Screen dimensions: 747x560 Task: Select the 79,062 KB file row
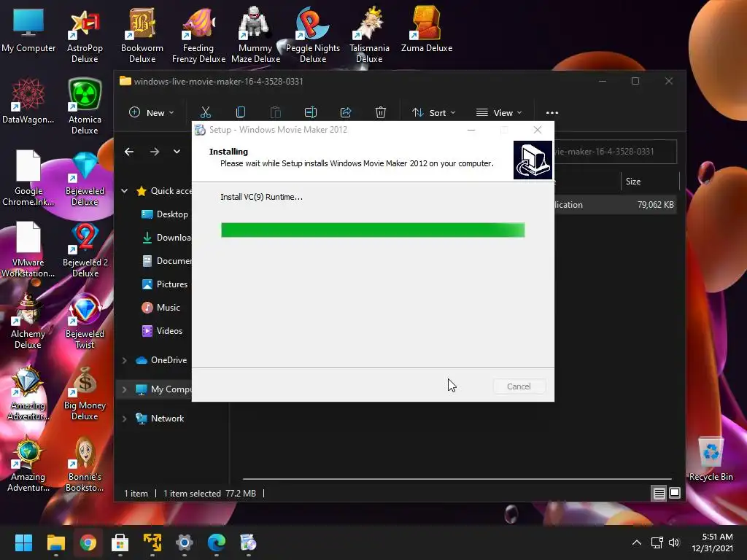tap(615, 205)
